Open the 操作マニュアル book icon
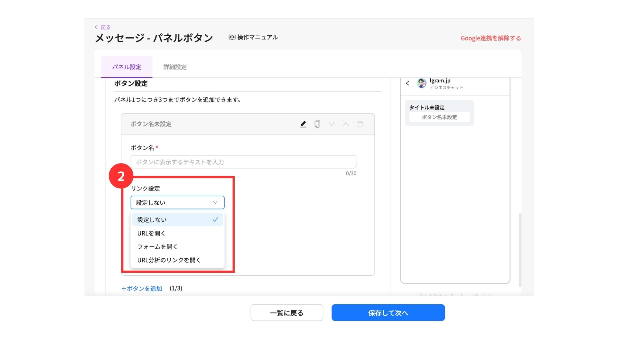This screenshot has height=347, width=618. (x=232, y=37)
